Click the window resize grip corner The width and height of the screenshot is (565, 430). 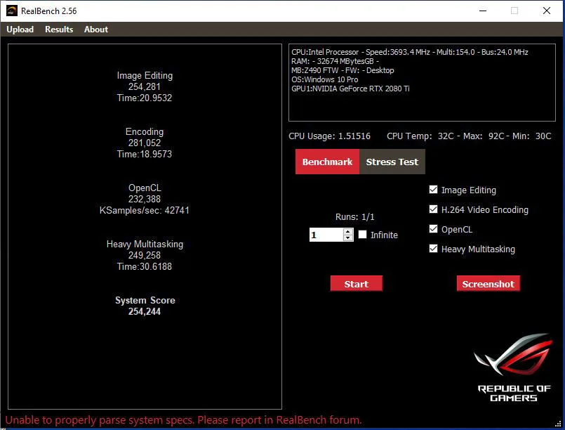click(559, 424)
